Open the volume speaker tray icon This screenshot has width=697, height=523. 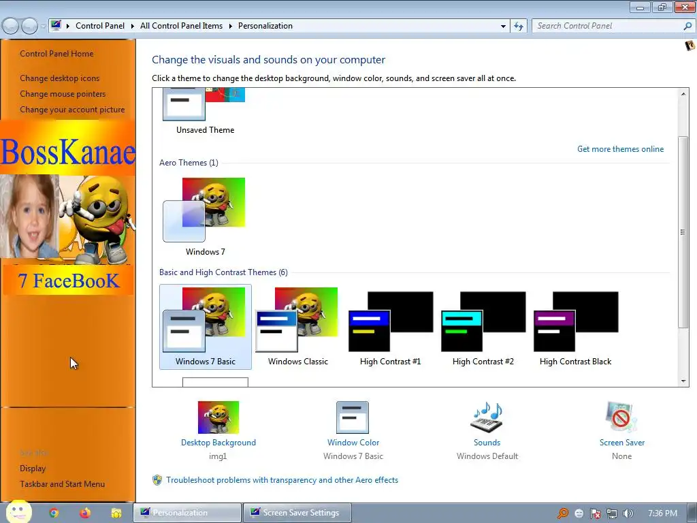click(x=628, y=513)
